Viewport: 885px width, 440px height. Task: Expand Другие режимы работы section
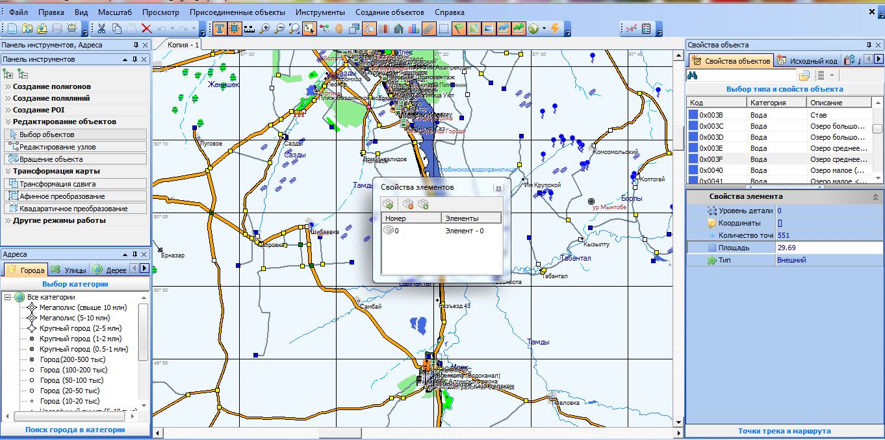59,220
